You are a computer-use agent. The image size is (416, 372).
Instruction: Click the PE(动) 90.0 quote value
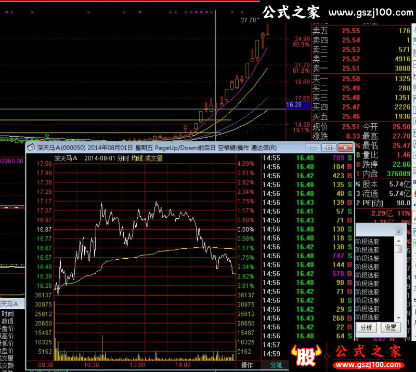[x=404, y=203]
